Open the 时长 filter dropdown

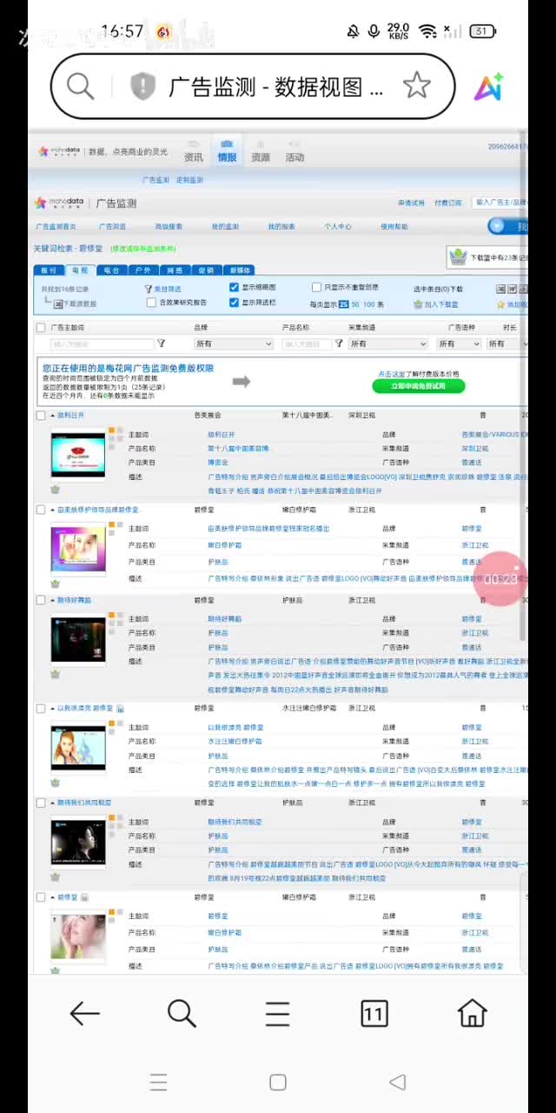coord(506,343)
